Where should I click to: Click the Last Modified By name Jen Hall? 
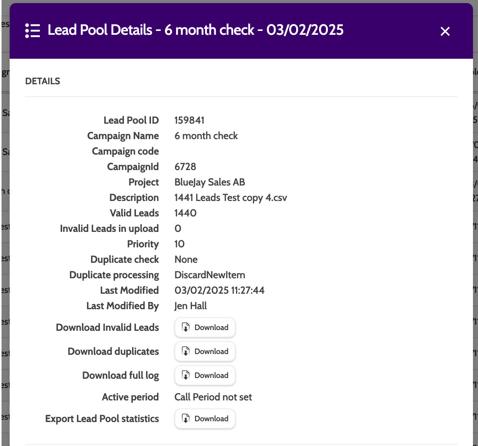click(190, 306)
